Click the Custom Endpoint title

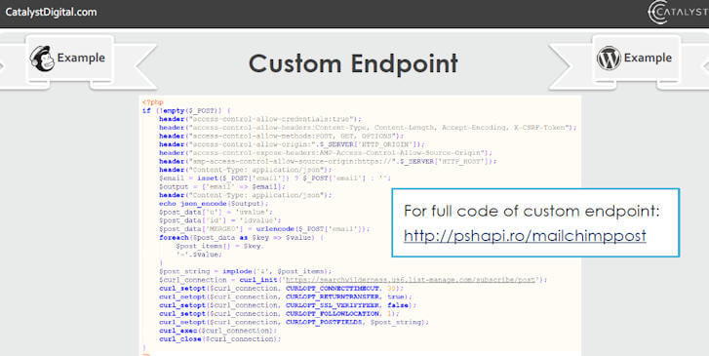point(353,63)
